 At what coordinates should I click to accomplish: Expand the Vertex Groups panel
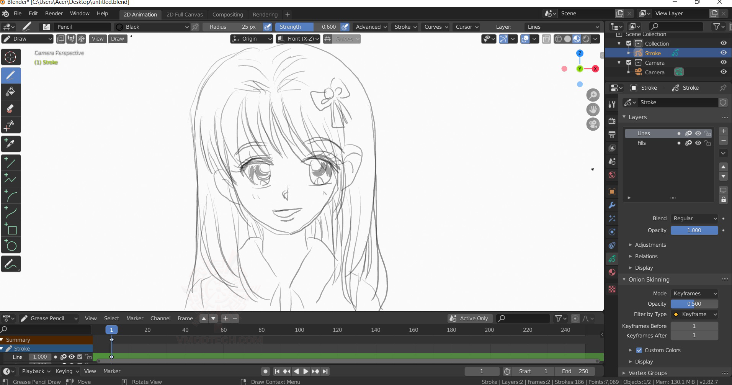[x=647, y=373]
